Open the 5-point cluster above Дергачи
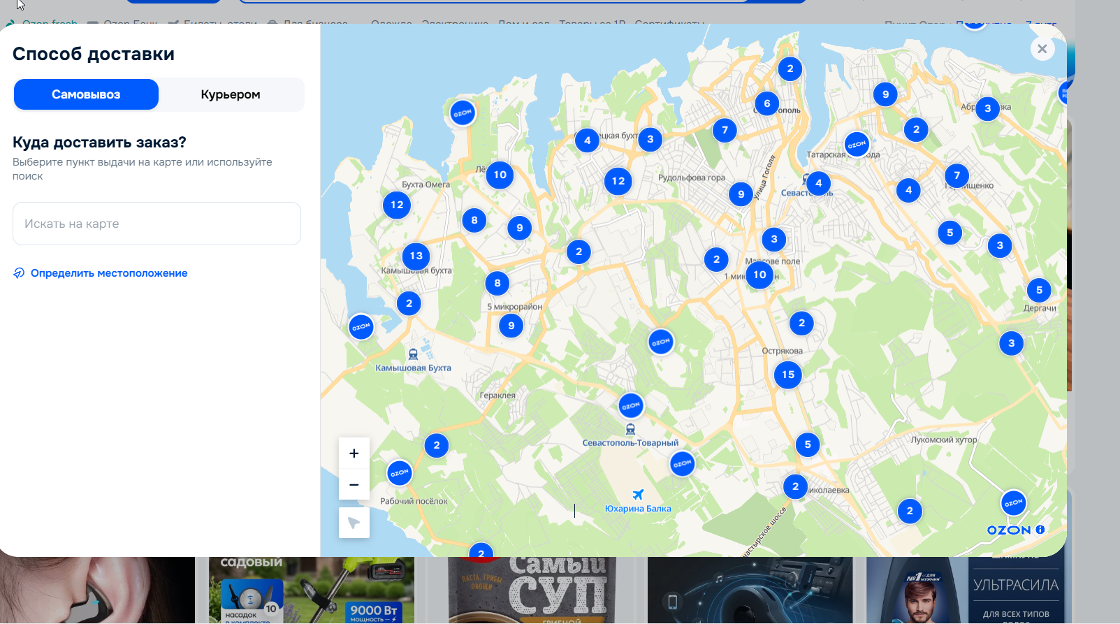 1039,290
